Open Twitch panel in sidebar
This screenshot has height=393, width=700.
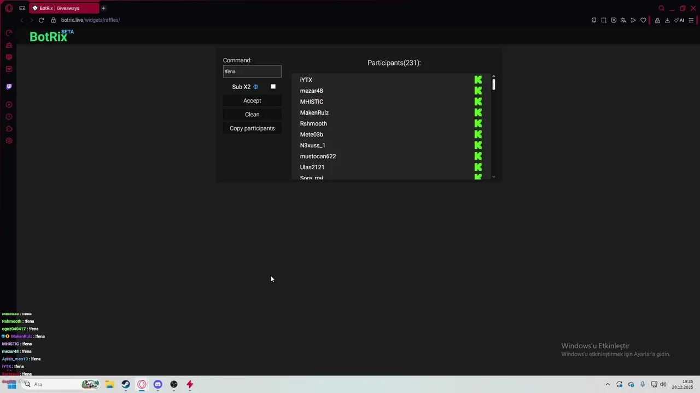tap(9, 86)
